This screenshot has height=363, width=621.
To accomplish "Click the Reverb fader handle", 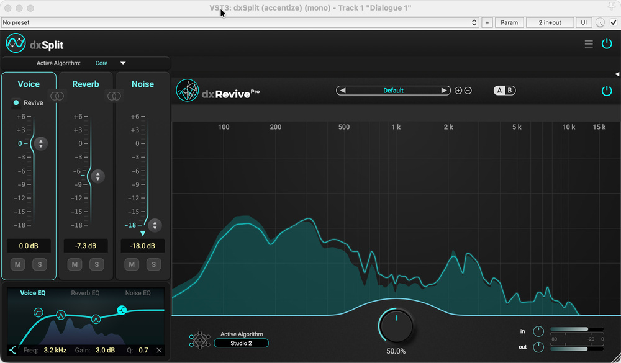I will (98, 176).
